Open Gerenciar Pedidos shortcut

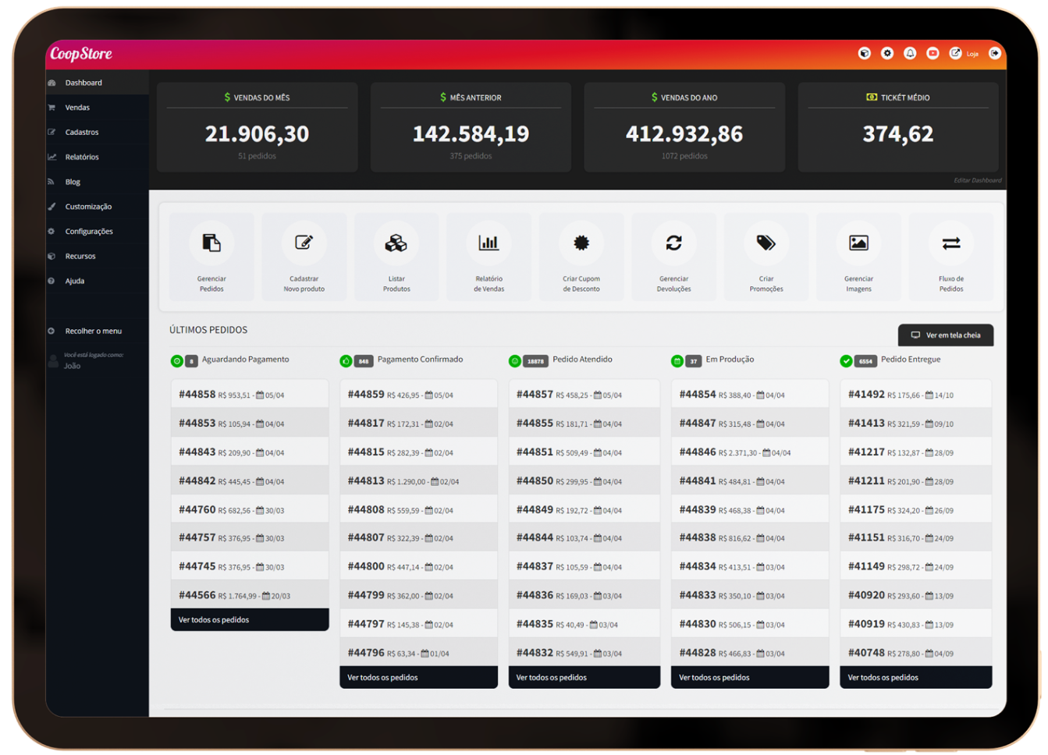pos(211,257)
